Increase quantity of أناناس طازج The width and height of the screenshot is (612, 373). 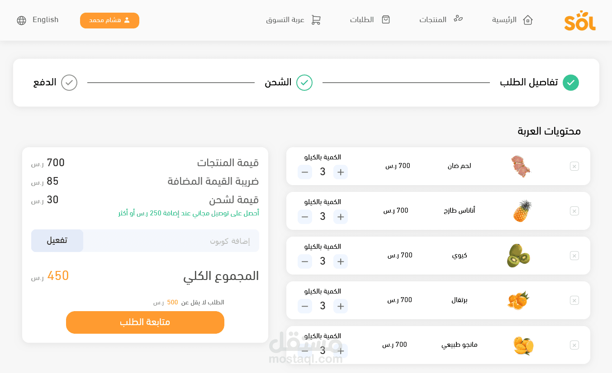coord(341,217)
